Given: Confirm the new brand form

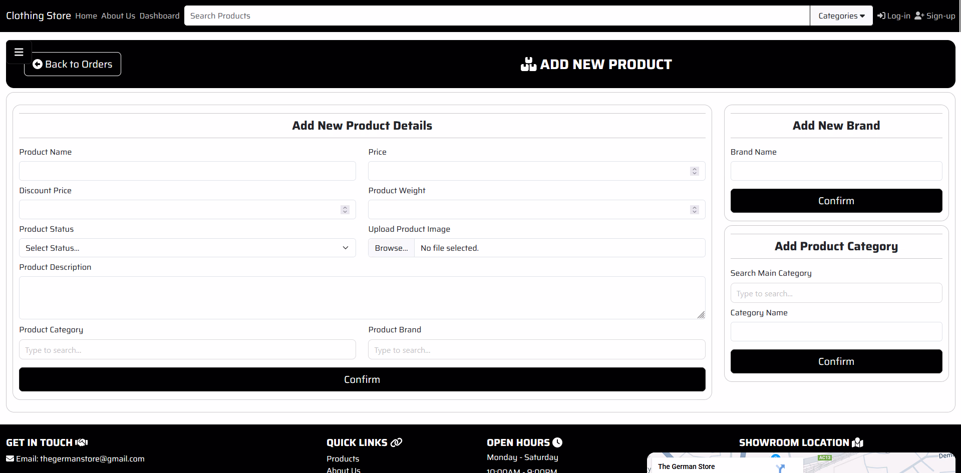Looking at the screenshot, I should 836,201.
